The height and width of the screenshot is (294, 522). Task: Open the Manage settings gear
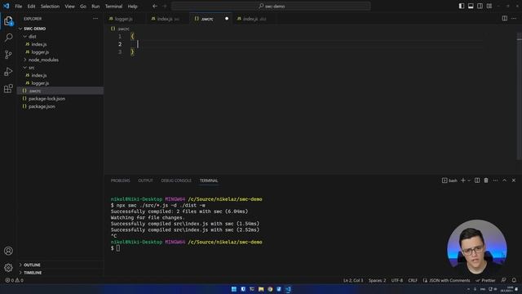(8, 267)
